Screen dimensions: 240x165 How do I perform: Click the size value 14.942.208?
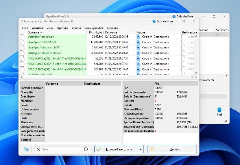(97, 42)
